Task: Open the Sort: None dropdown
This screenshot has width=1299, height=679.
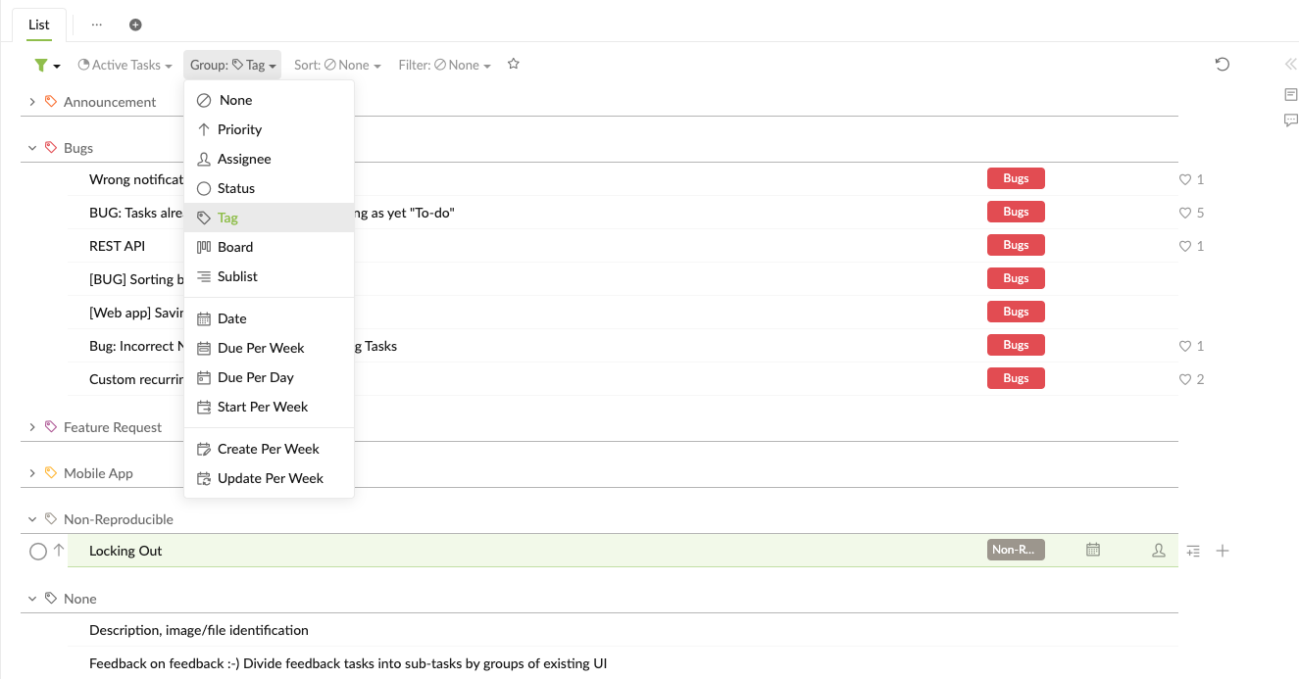Action: coord(337,65)
